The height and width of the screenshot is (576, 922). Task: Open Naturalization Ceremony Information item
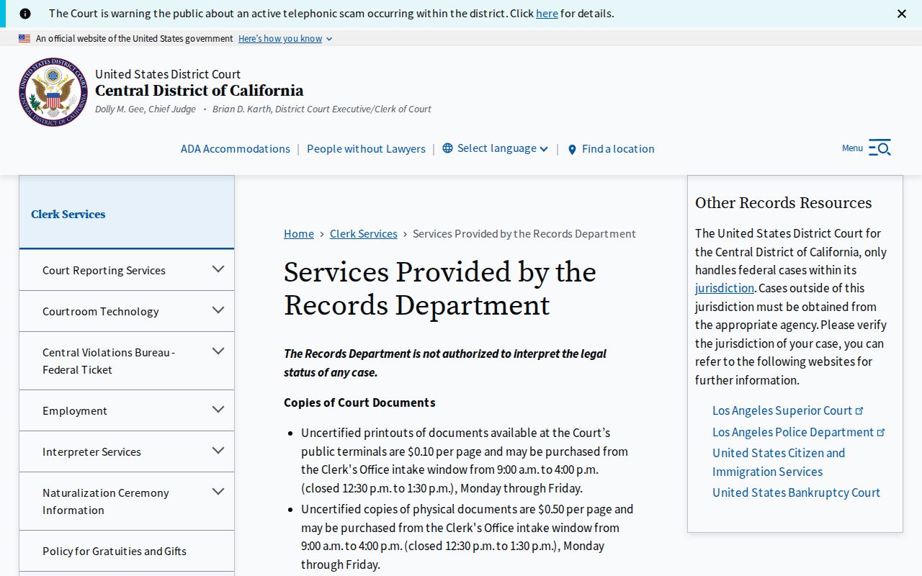[x=106, y=502]
